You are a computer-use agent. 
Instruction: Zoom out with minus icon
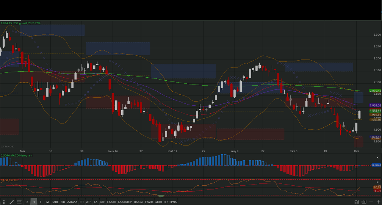point(371,202)
